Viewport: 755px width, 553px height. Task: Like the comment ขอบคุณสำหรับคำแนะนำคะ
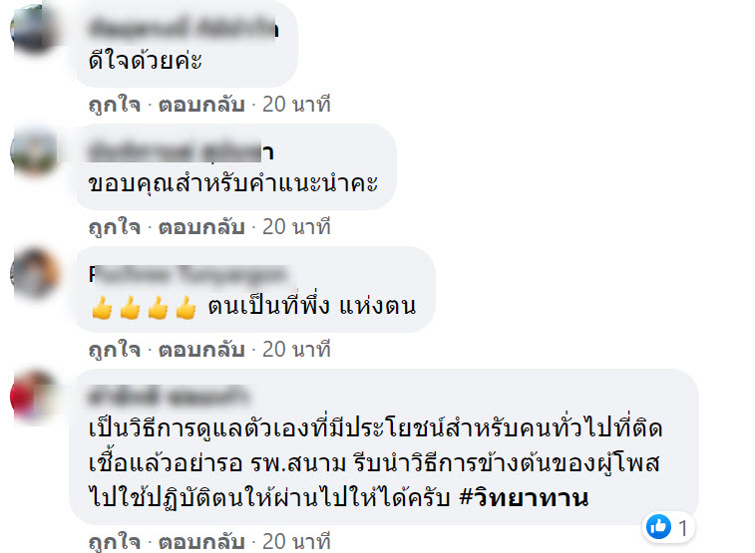[x=115, y=227]
